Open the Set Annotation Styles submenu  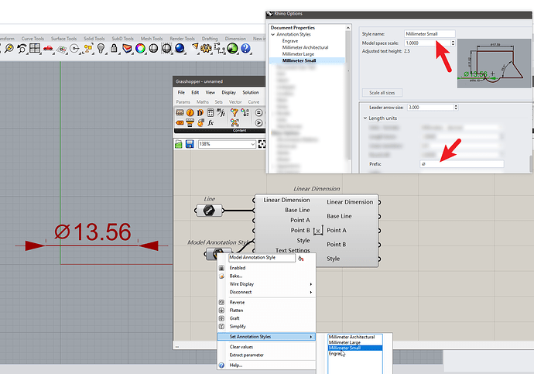coord(267,337)
